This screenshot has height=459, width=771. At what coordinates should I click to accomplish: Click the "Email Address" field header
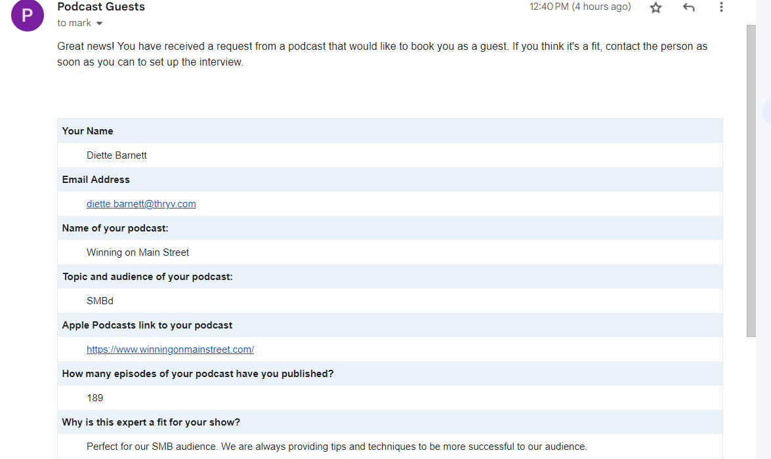96,180
